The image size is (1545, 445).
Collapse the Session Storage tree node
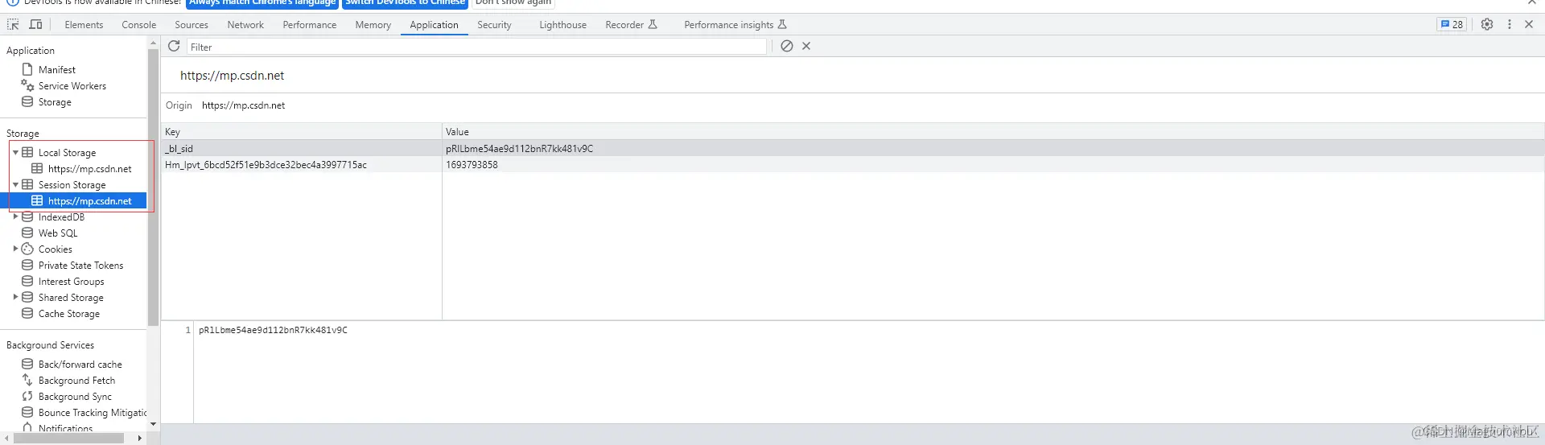click(x=15, y=184)
